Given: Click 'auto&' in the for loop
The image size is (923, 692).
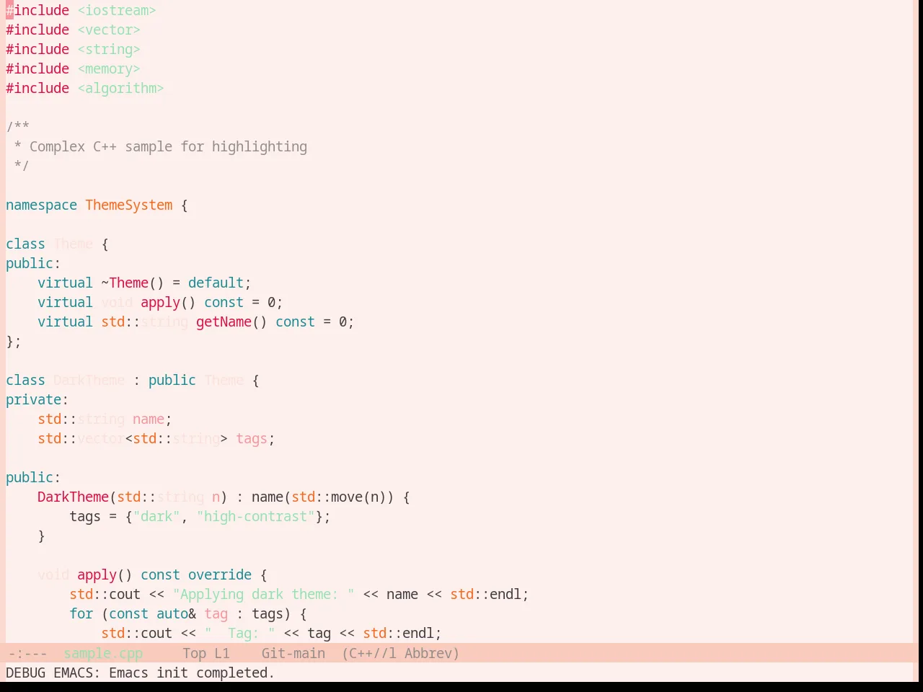Looking at the screenshot, I should pyautogui.click(x=176, y=613).
